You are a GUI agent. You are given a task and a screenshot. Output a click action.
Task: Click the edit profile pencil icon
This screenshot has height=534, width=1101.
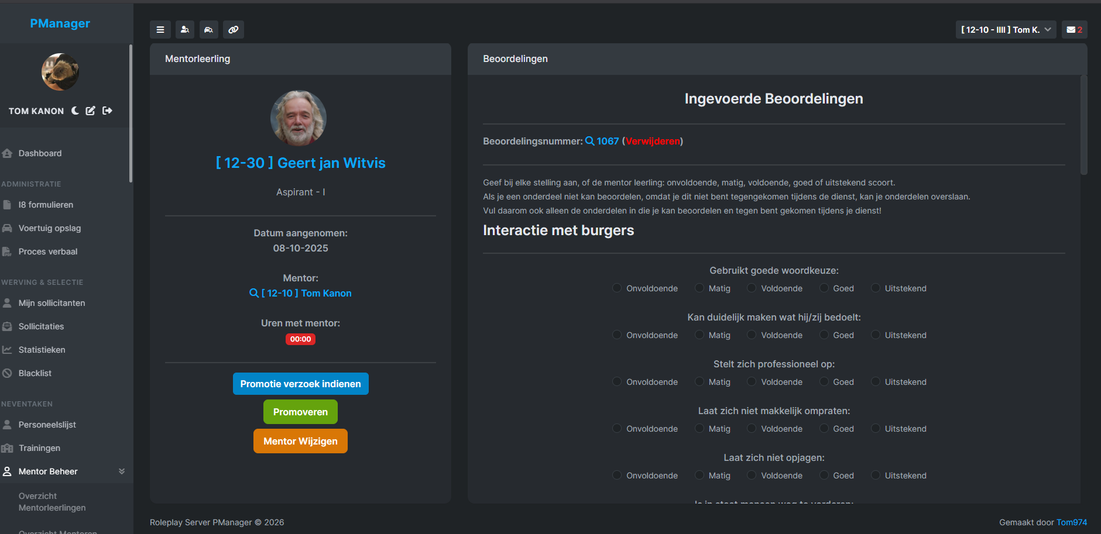90,110
